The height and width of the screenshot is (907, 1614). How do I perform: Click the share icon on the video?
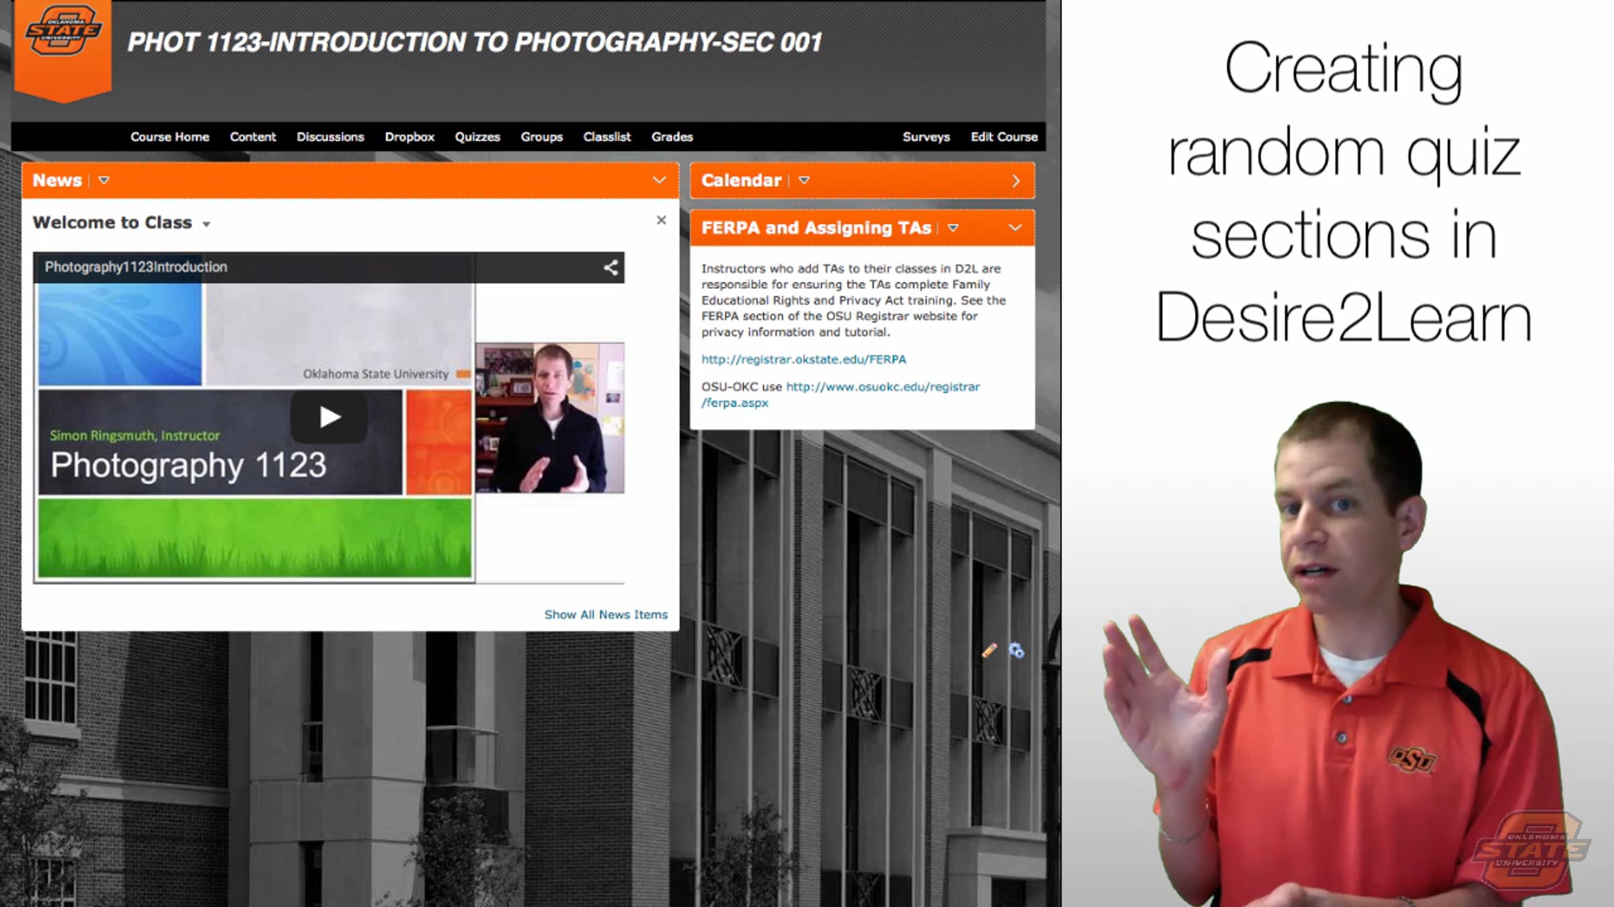(611, 267)
